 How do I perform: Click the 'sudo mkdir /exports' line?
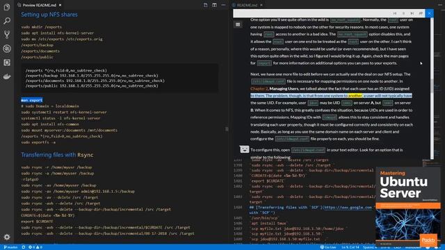coord(42,27)
